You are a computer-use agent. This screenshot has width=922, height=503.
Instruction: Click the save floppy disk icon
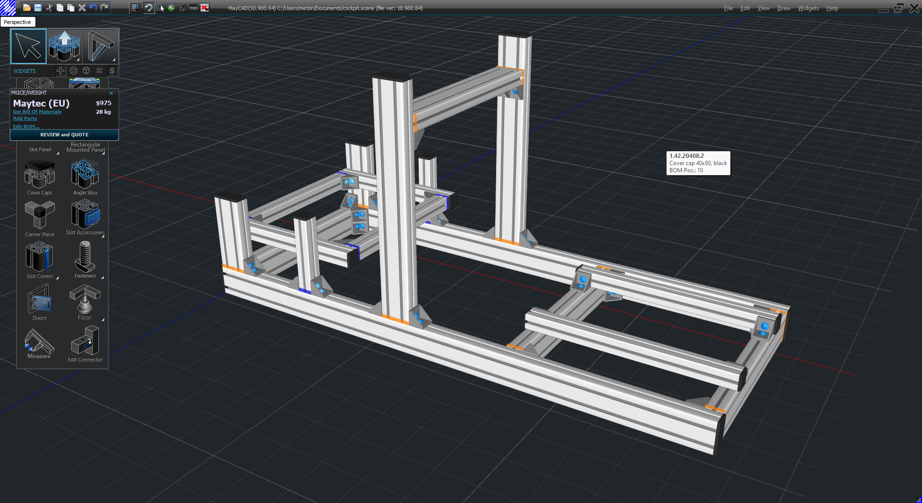click(37, 8)
